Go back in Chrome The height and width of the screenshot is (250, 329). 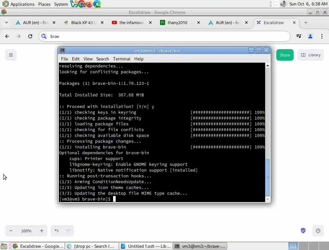(7, 36)
